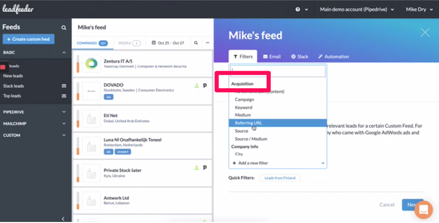The image size is (439, 223).
Task: Collapse the BASIC feeds section
Action: tap(64, 53)
